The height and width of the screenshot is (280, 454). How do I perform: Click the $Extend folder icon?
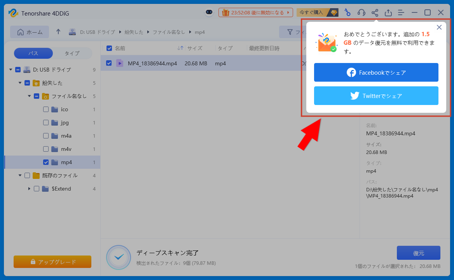45,189
